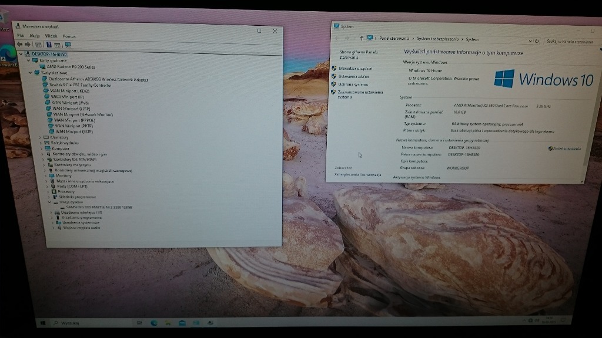This screenshot has height=338, width=602.
Task: Expand the Klawiatury category
Action: 40,137
